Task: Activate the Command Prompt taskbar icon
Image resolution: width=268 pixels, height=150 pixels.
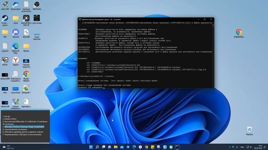Action: point(177,147)
